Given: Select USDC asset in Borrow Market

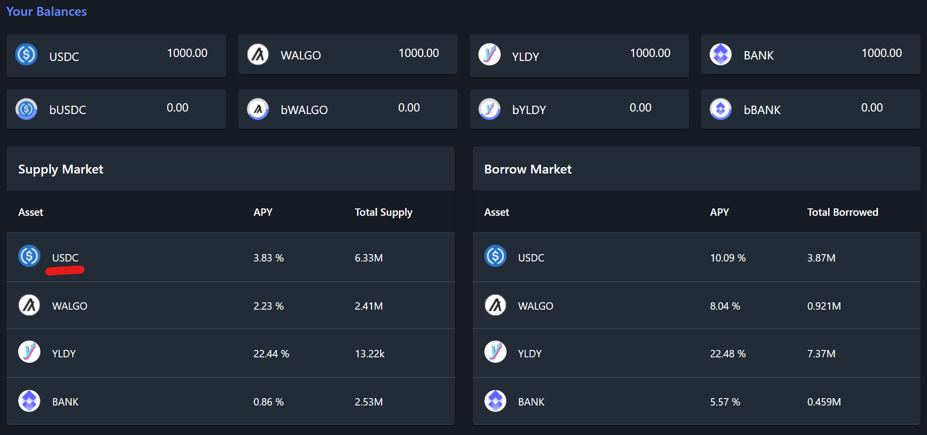Looking at the screenshot, I should coord(531,258).
